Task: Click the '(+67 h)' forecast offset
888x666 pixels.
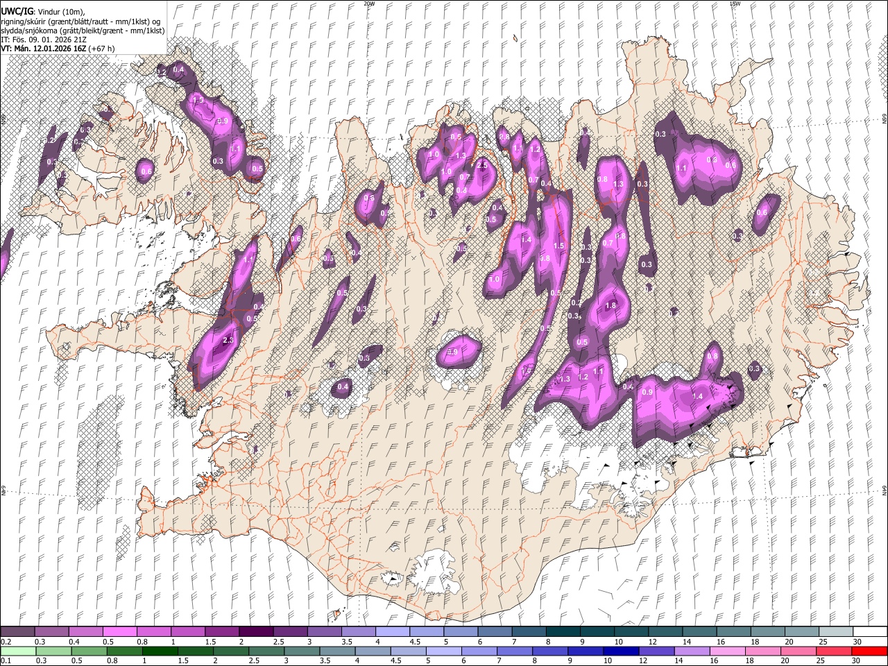Action: (102, 49)
